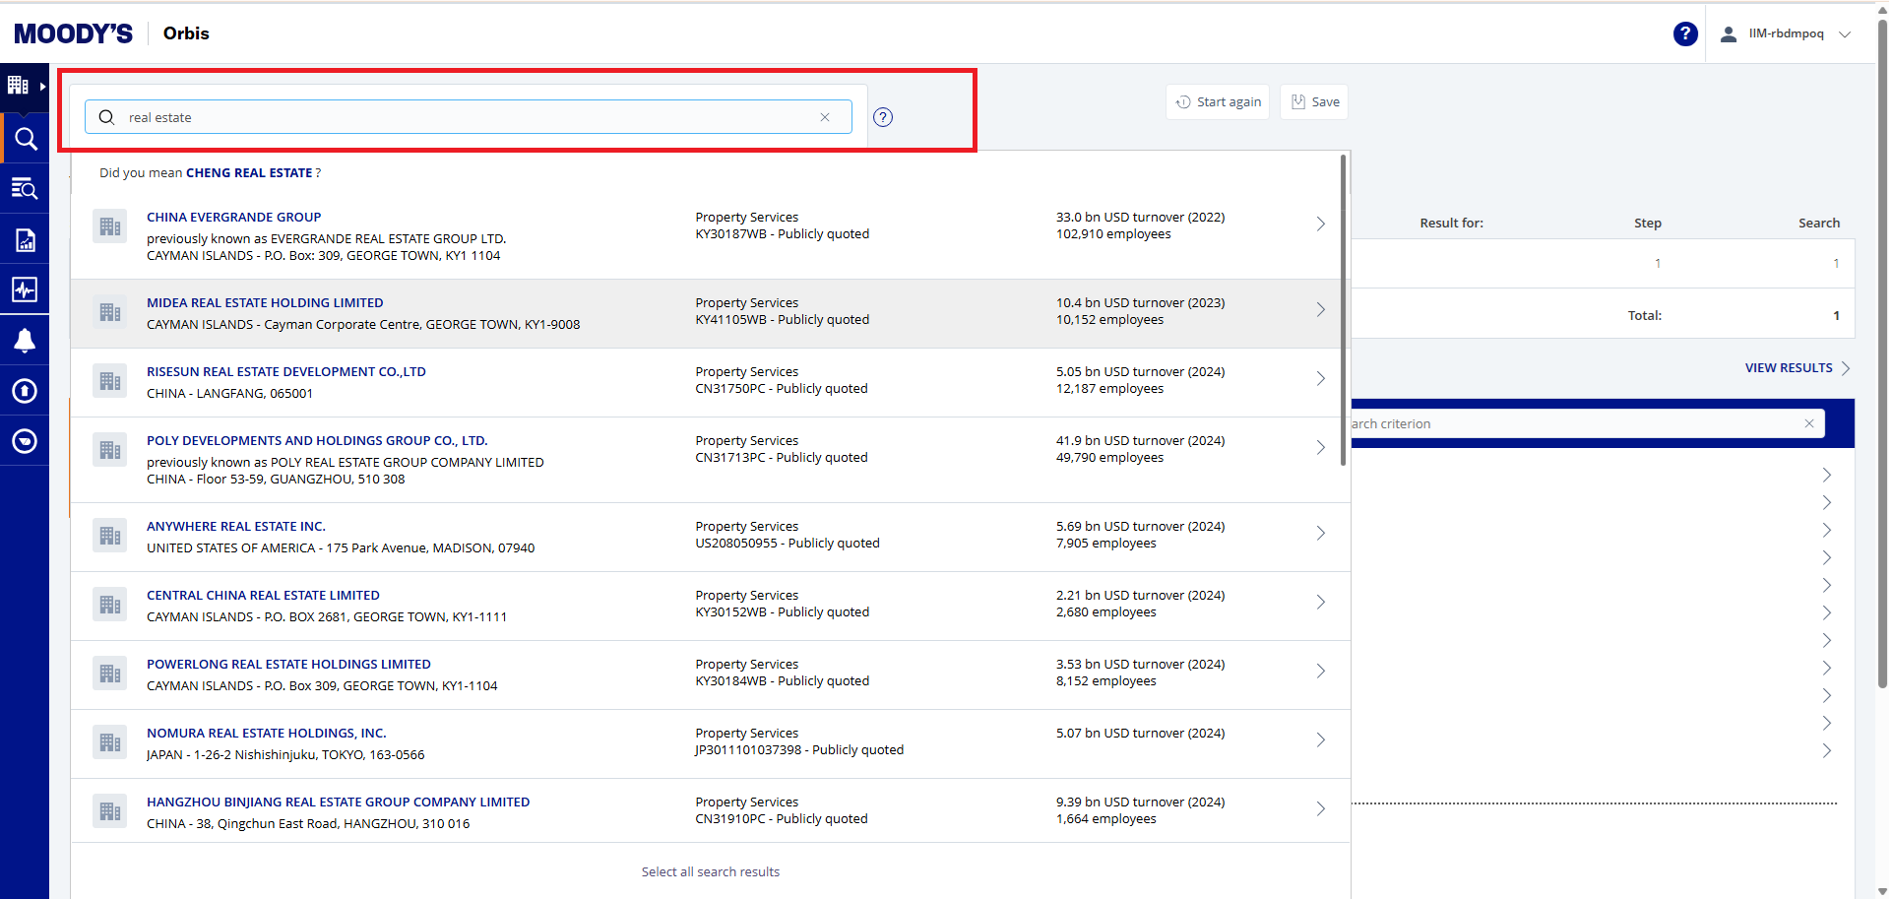Expand the China Evergrande Group result arrow
This screenshot has height=899, width=1890.
pos(1320,225)
